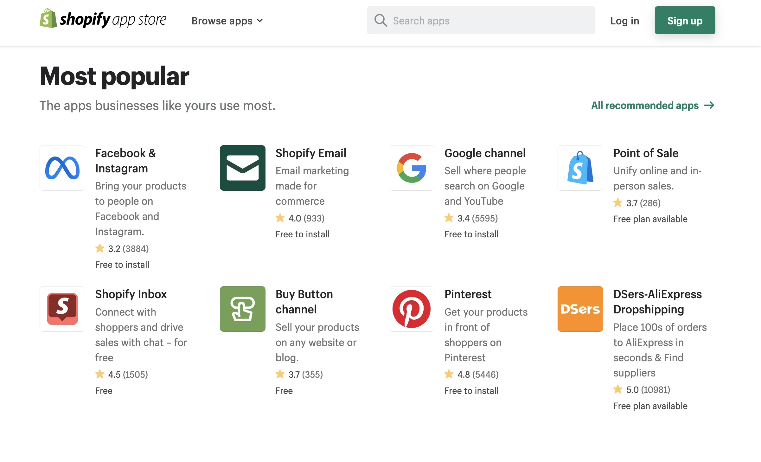Click the 3.7 (355) rating text
This screenshot has height=462, width=761.
pos(305,375)
